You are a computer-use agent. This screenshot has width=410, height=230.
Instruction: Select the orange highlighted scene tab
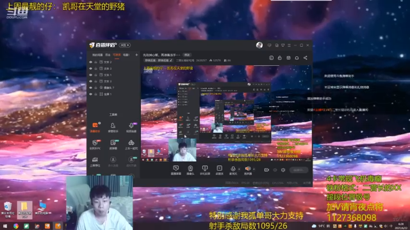coord(117,55)
